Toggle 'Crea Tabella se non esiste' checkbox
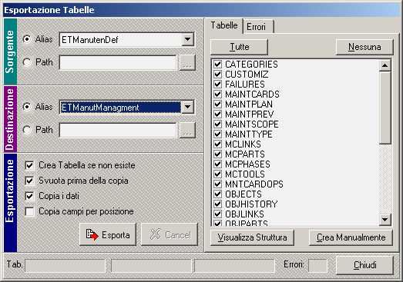The image size is (403, 282). pos(29,165)
